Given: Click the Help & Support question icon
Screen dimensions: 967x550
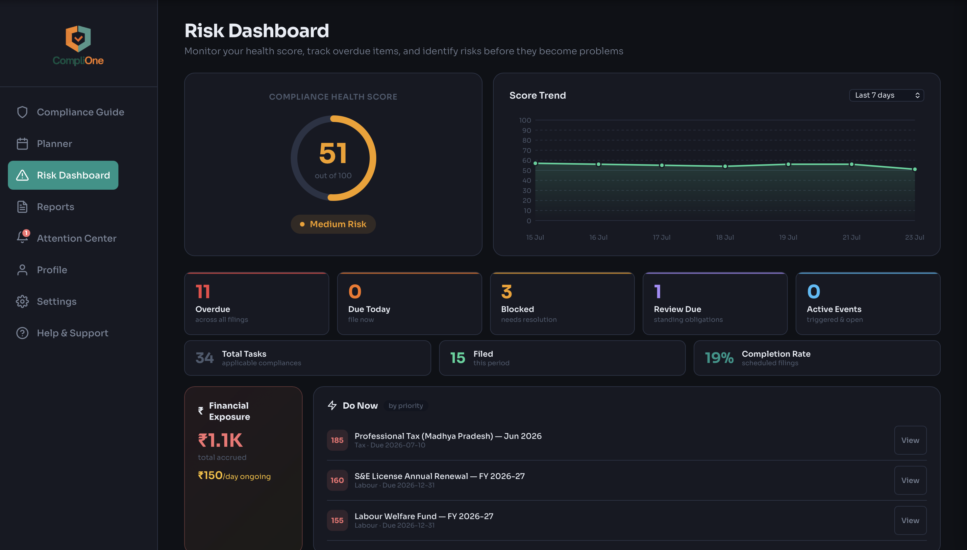Looking at the screenshot, I should click(22, 333).
